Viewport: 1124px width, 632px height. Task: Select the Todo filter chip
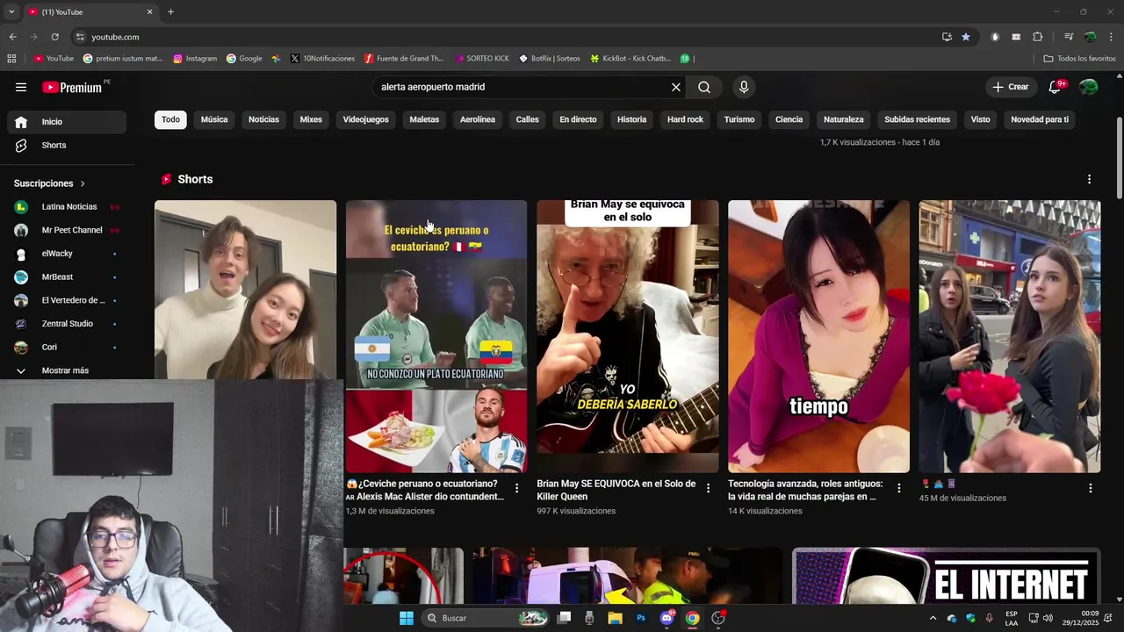(x=170, y=119)
